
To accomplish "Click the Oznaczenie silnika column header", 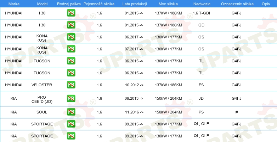I will 237,4.
